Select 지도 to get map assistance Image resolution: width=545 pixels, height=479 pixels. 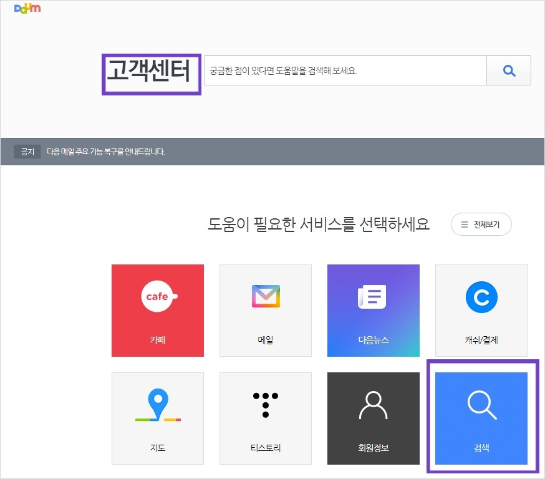tap(157, 418)
